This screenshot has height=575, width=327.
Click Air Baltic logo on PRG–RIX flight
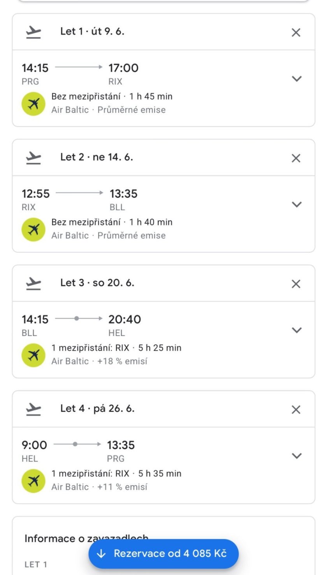[x=33, y=104]
